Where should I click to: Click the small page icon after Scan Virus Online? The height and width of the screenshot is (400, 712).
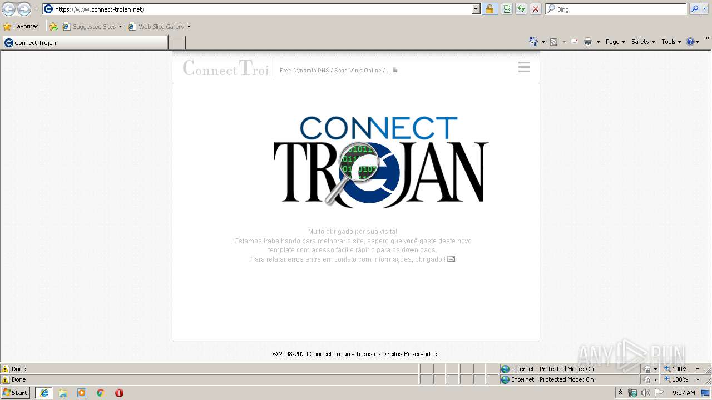(395, 70)
